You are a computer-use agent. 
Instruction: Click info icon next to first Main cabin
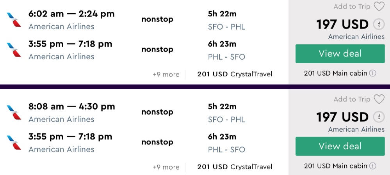373,73
